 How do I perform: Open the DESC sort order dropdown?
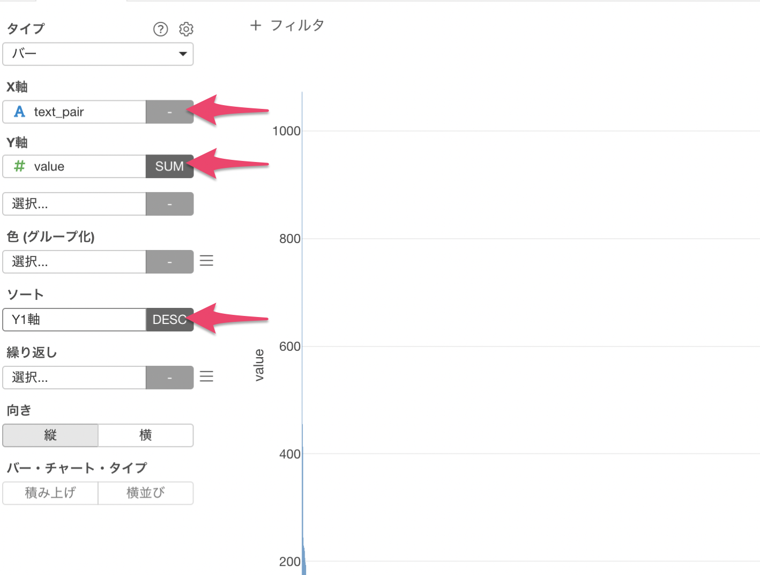coord(169,320)
